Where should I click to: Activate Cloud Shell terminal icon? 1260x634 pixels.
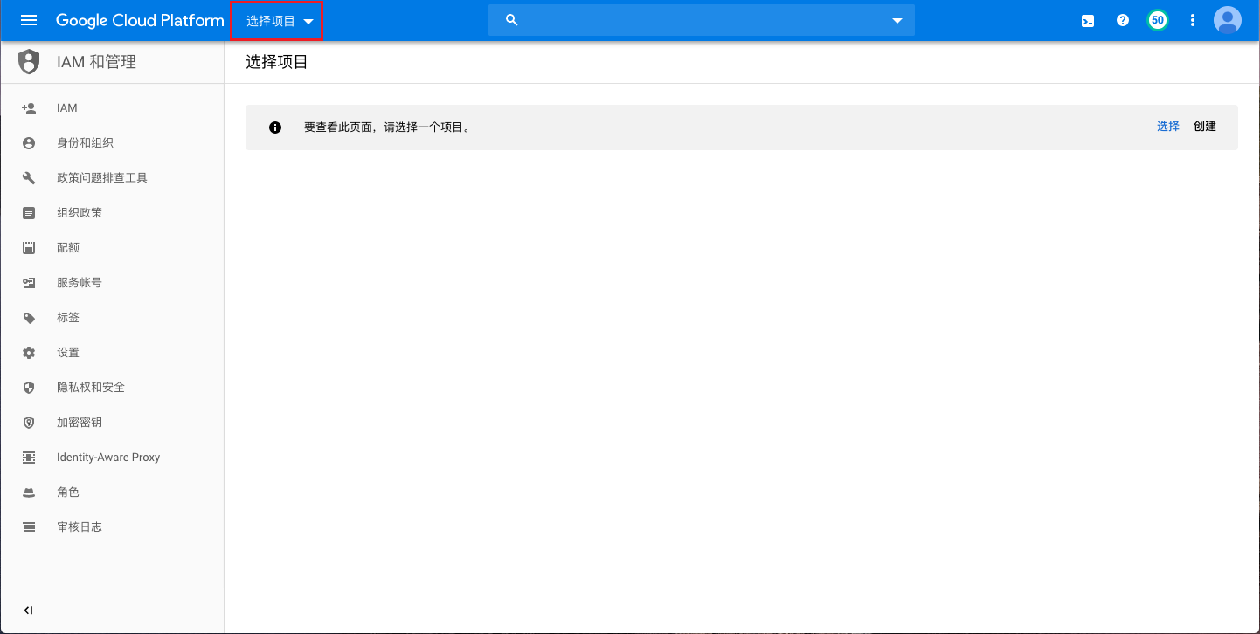click(x=1088, y=21)
